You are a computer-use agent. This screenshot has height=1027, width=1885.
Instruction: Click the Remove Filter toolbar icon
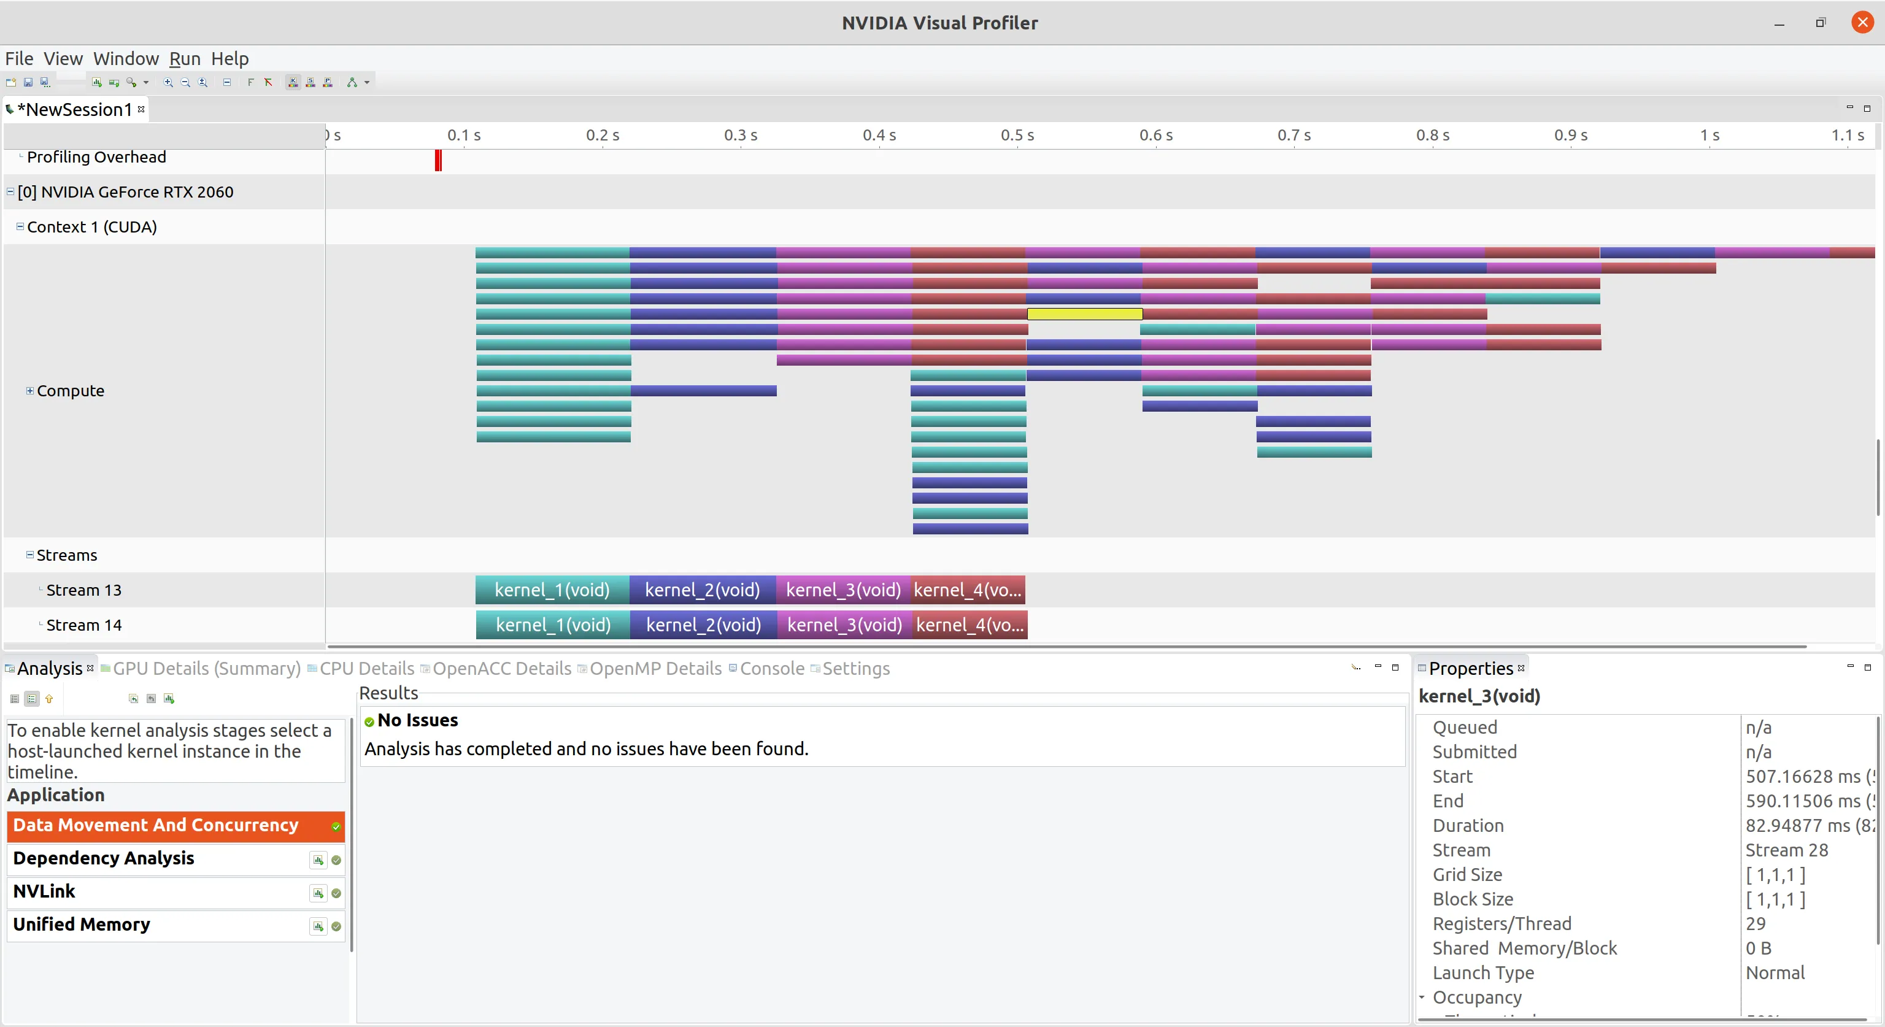coord(269,83)
